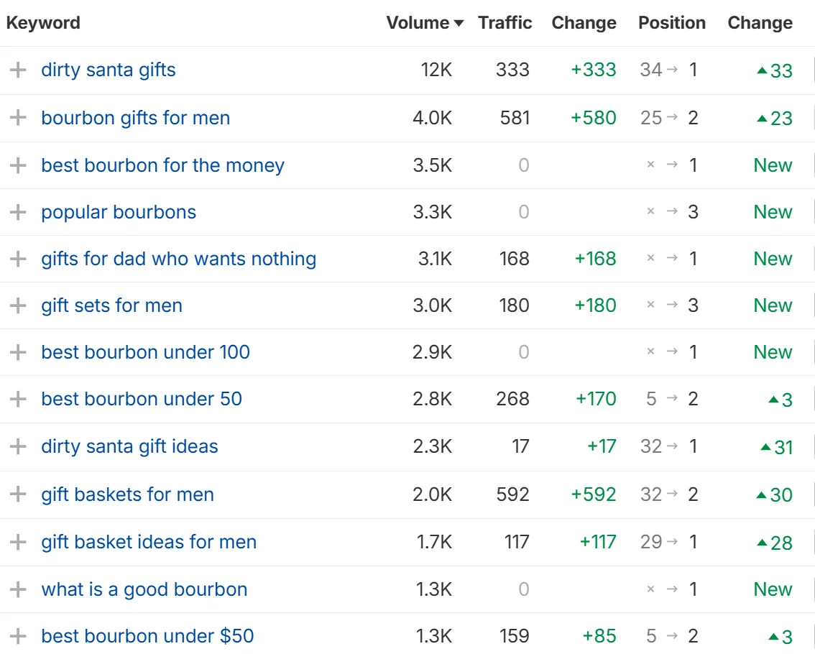The image size is (815, 654).
Task: Expand the 'what is a good bourbon' plus icon
Action: click(x=18, y=589)
